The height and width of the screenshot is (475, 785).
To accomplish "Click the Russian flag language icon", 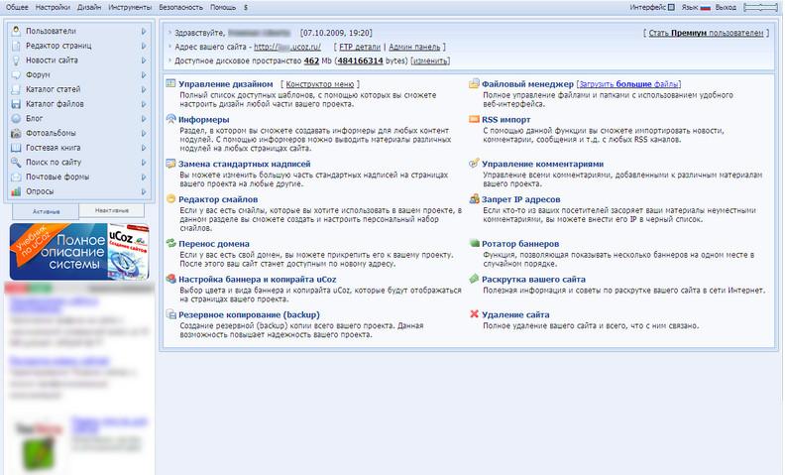I will pos(706,8).
